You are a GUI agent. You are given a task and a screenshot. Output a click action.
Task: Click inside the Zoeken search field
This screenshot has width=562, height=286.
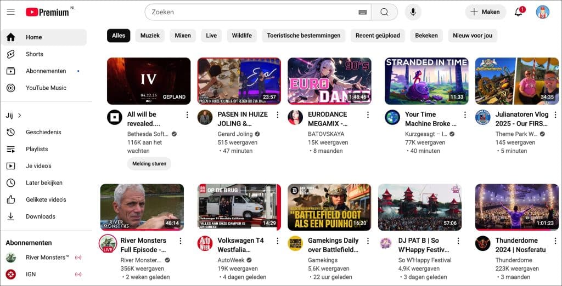[x=252, y=12]
